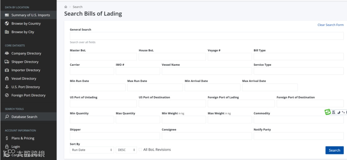Click the U.S. Port Directory anchor icon
347x160 pixels.
point(7,87)
